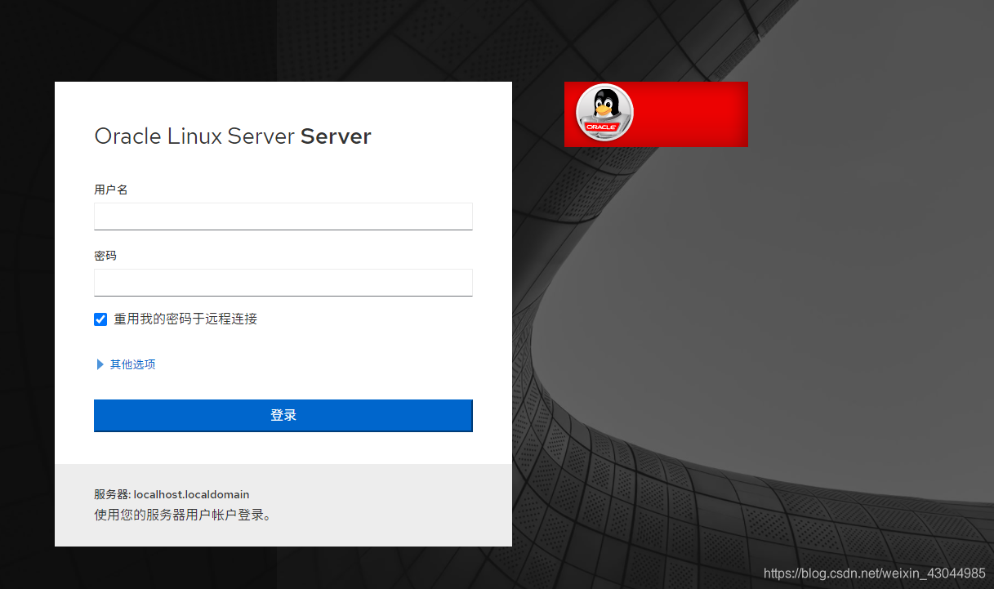Click the Oracle logo badge
994x589 pixels.
[603, 127]
